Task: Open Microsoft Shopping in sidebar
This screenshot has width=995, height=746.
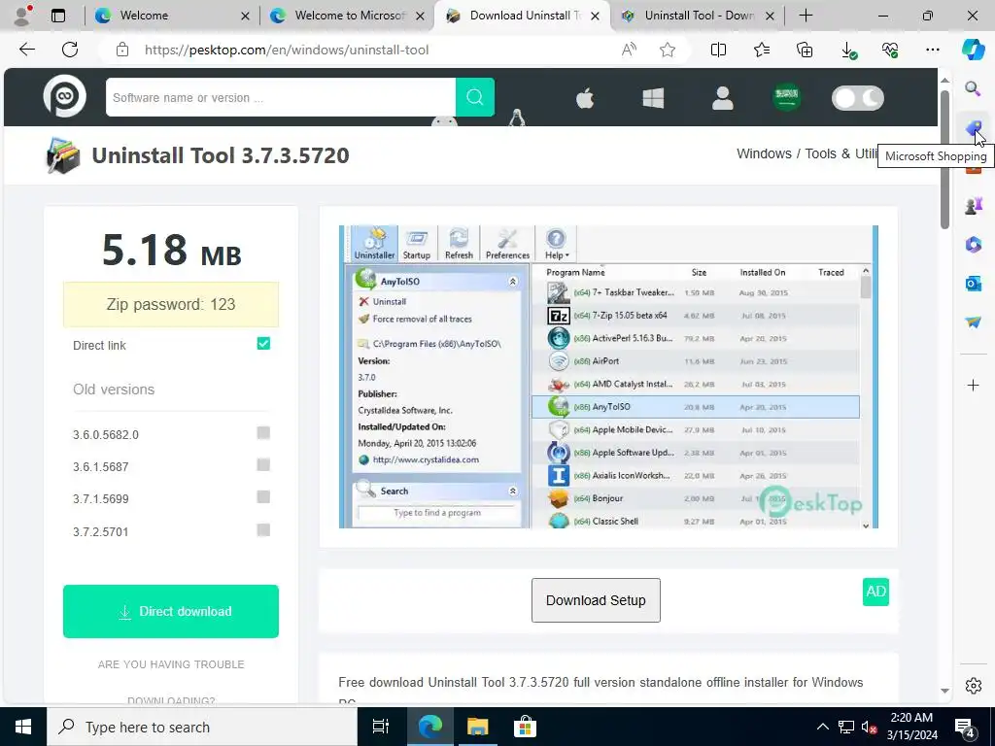Action: (973, 127)
